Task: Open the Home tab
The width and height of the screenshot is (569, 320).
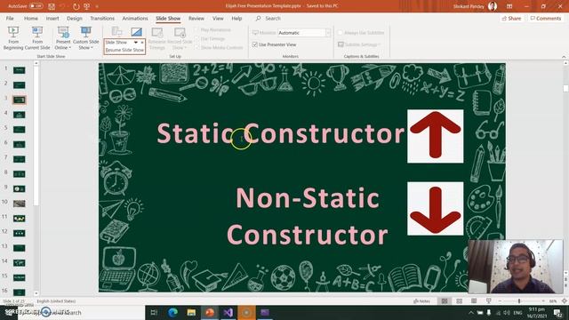Action: 31,18
